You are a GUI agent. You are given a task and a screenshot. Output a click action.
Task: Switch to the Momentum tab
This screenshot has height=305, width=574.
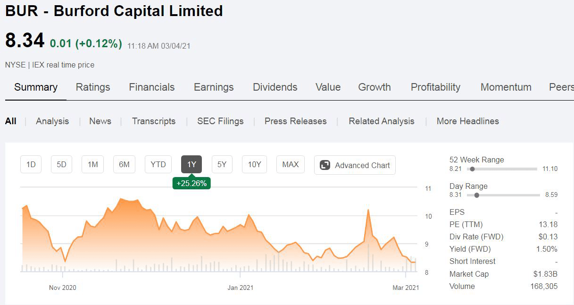click(x=506, y=87)
